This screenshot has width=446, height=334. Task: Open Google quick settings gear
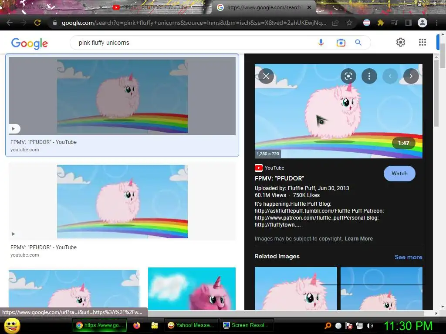pyautogui.click(x=401, y=42)
